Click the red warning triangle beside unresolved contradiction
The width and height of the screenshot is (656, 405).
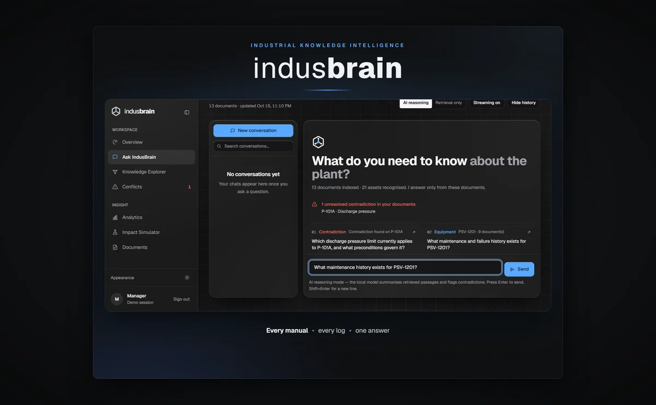314,204
